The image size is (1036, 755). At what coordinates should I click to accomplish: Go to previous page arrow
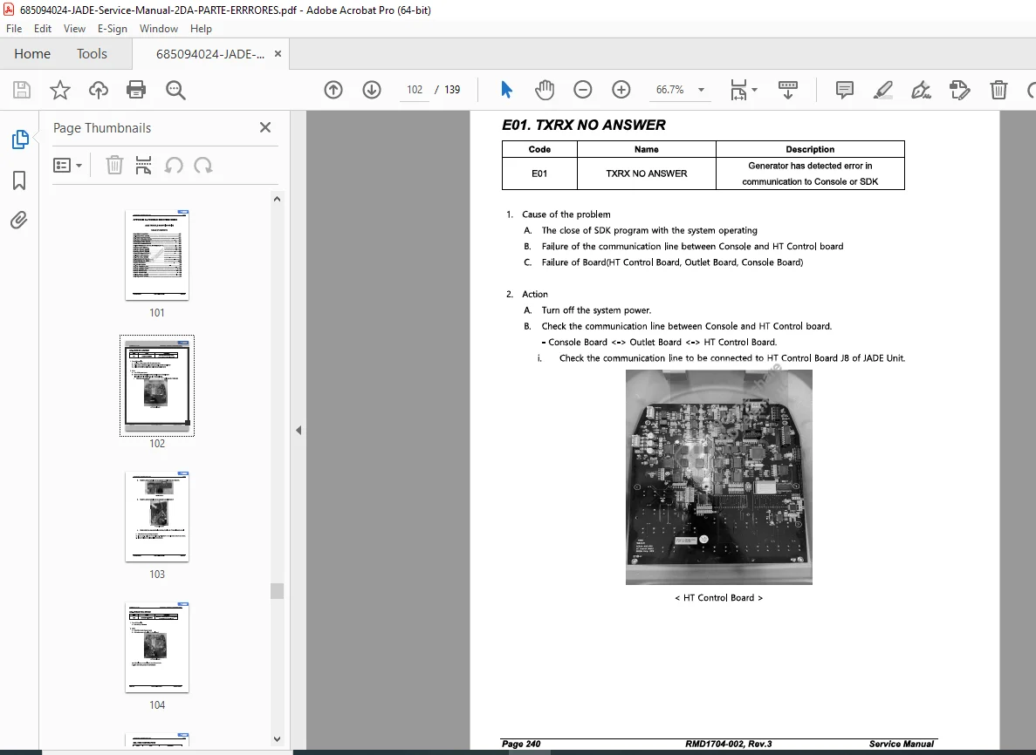click(333, 90)
